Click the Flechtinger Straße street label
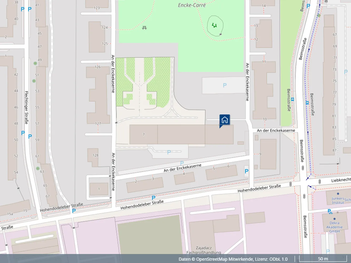This screenshot has height=263, width=351. tap(26, 107)
